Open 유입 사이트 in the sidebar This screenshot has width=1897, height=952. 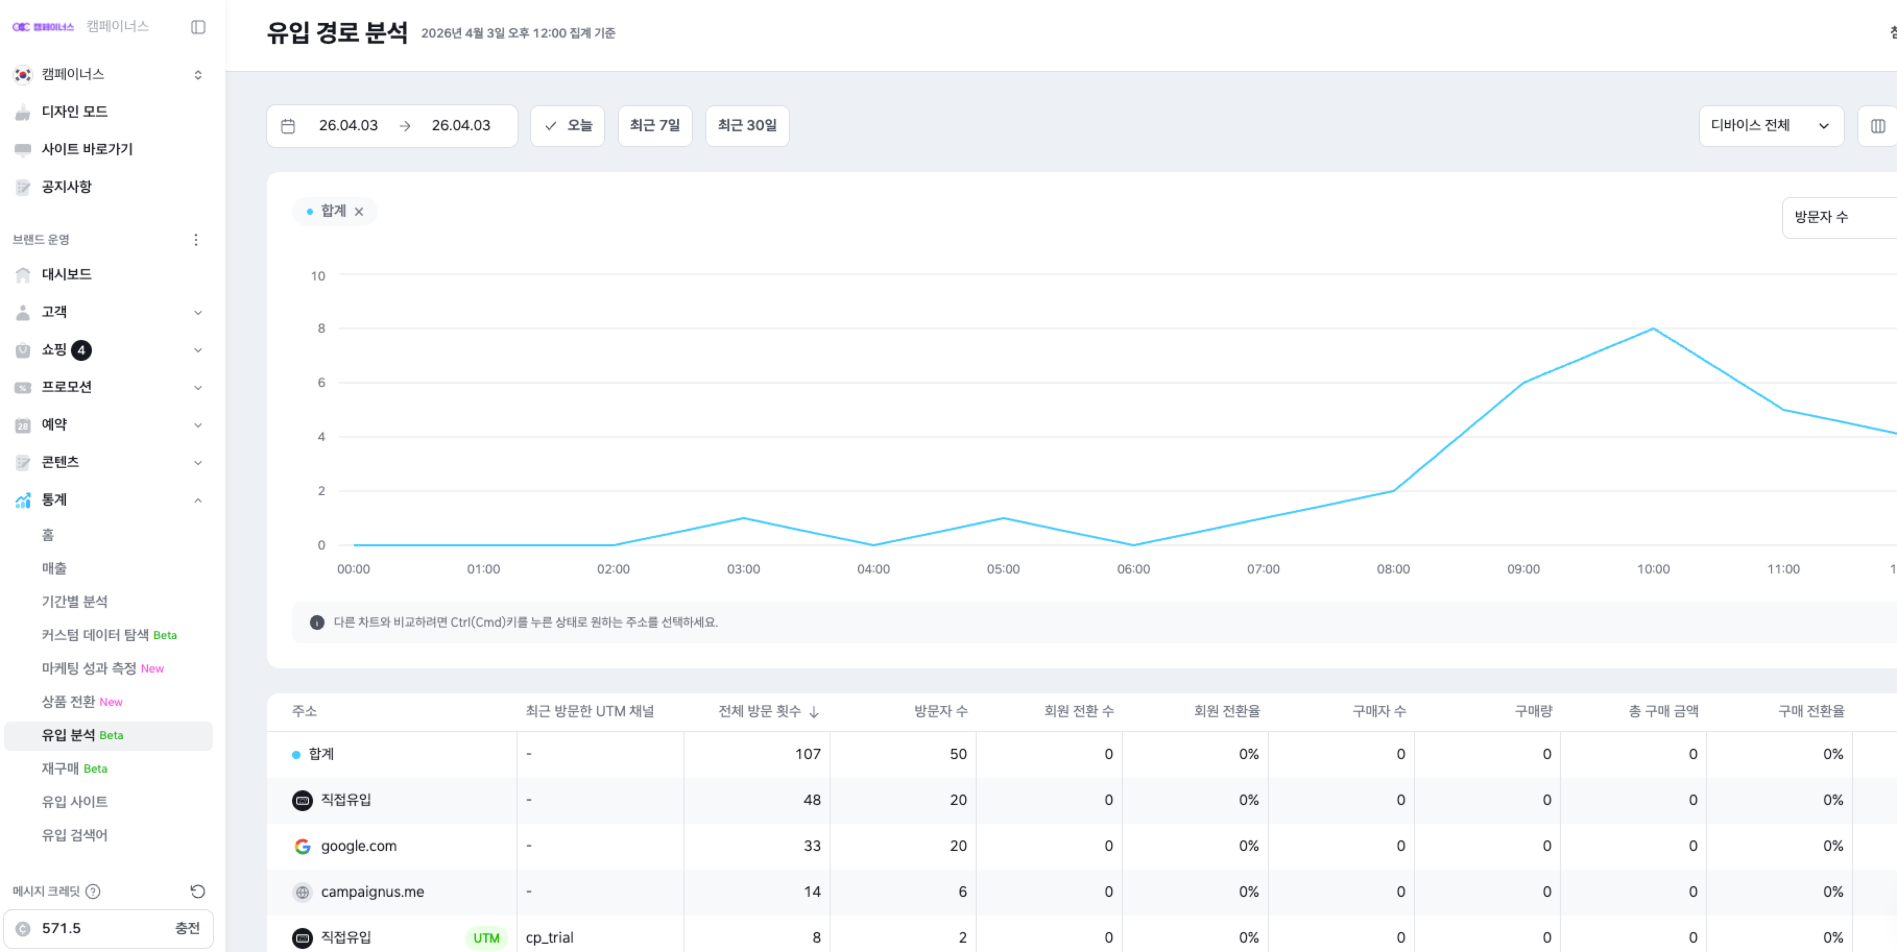(75, 801)
